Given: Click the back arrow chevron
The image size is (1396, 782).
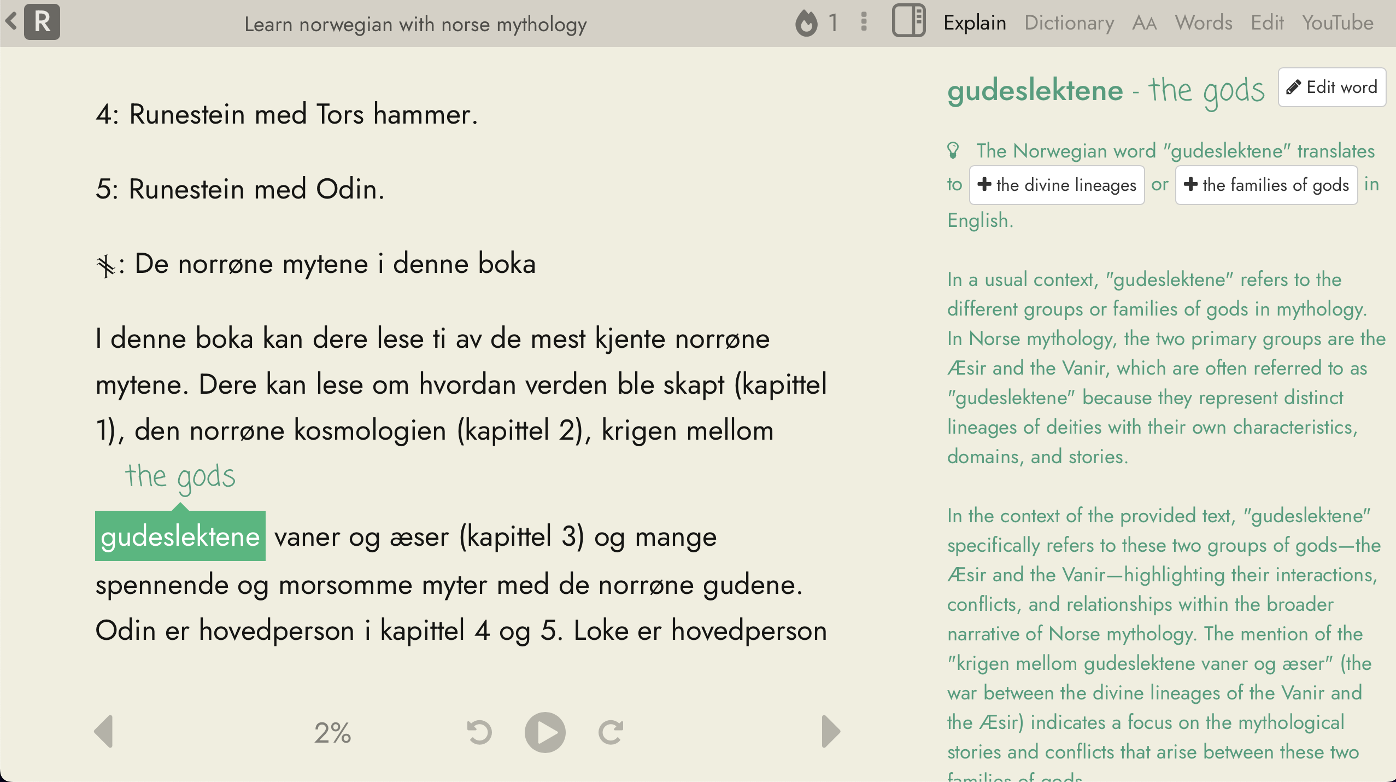Looking at the screenshot, I should 11,22.
